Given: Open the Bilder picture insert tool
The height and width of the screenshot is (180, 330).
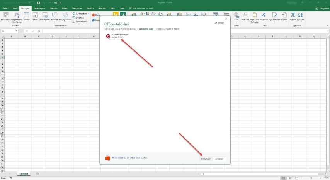Looking at the screenshot, I should pos(36,15).
